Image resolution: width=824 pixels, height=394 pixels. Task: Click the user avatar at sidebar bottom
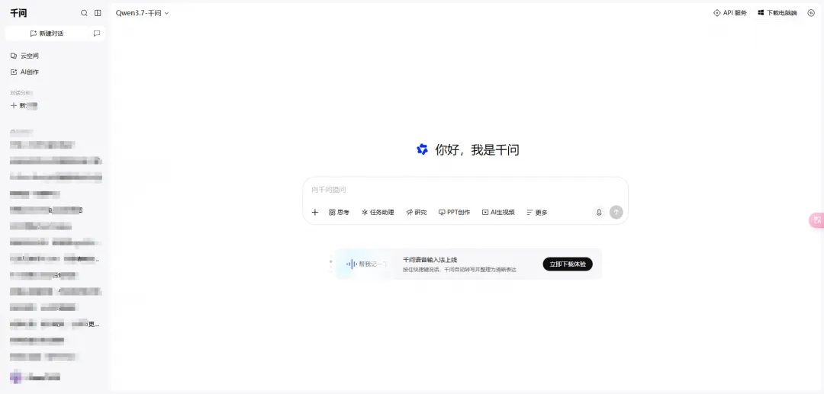tap(15, 376)
